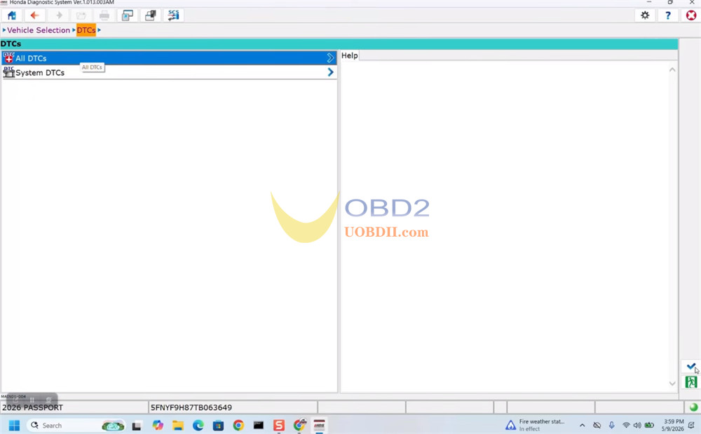Screen dimensions: 701x434
Task: Click the red circled X exit icon
Action: [691, 15]
